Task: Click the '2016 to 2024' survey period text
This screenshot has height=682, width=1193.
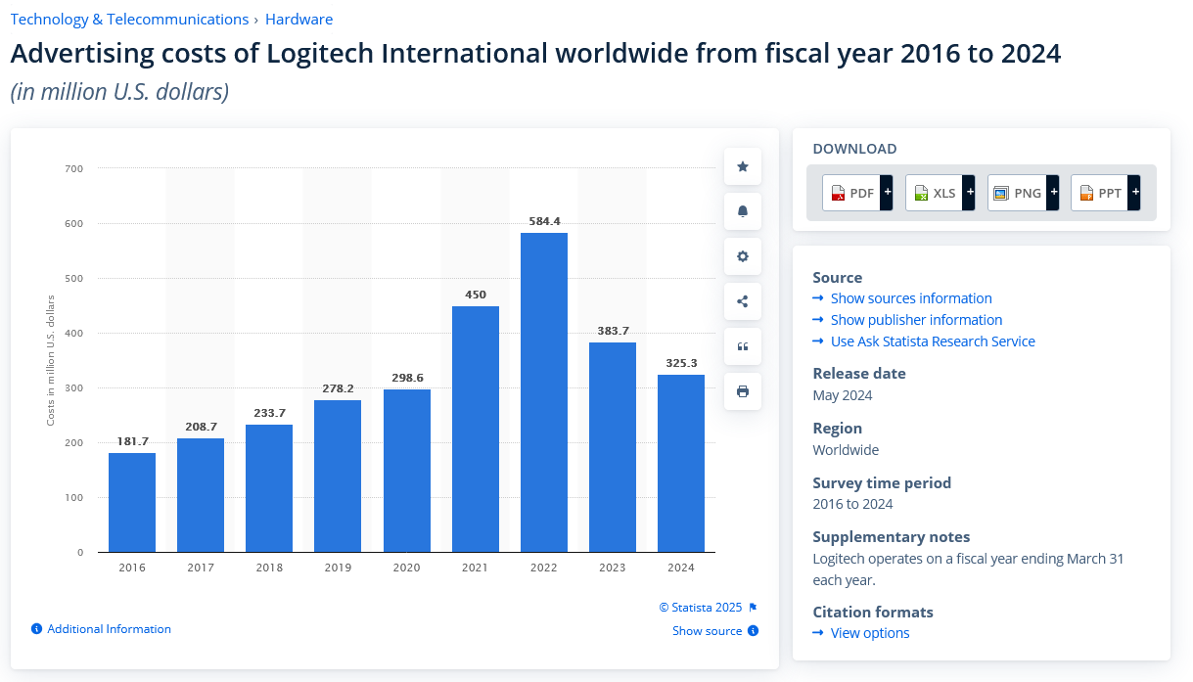Action: (x=852, y=504)
